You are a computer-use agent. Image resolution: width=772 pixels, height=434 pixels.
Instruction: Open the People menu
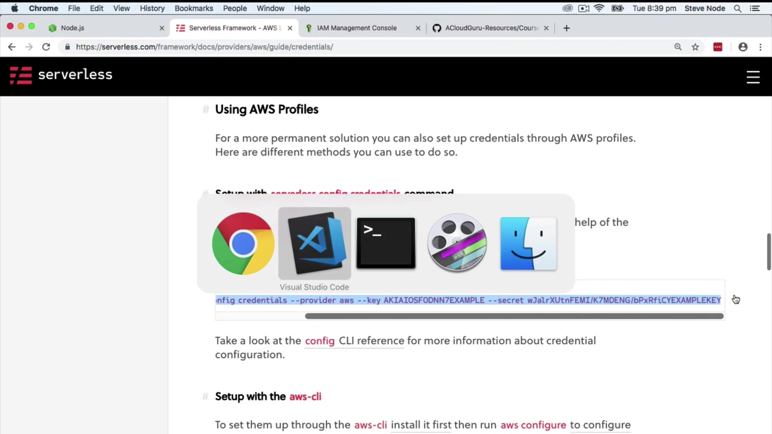click(235, 8)
